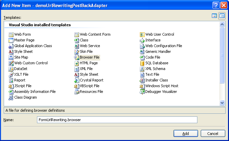Select the Generic Handler icon
Viewport: 229px width, 141px height.
[x=142, y=51]
